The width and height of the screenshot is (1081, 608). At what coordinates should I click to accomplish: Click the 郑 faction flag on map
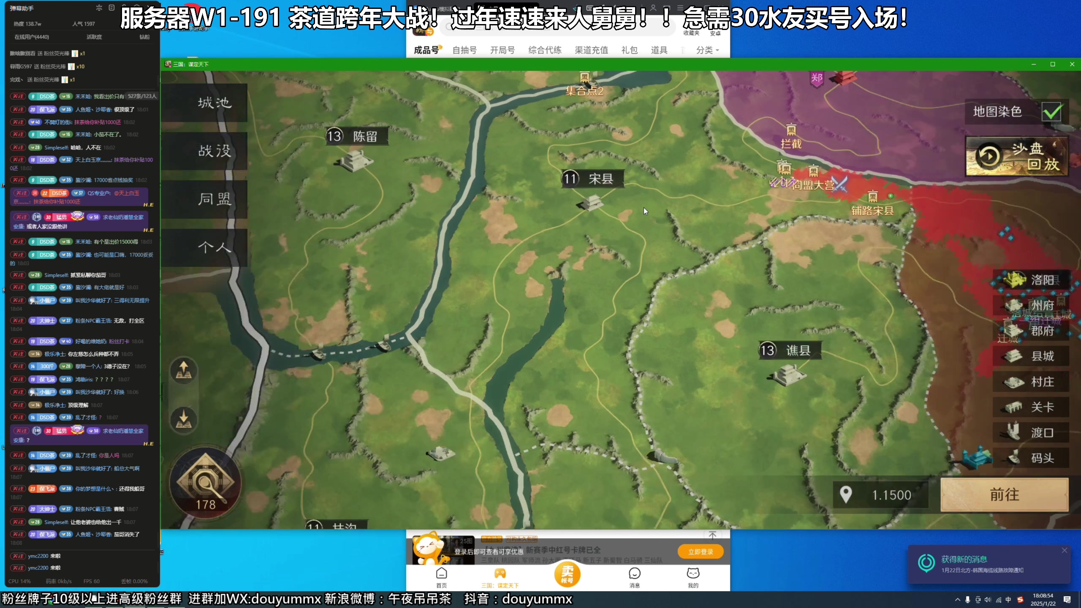point(817,79)
